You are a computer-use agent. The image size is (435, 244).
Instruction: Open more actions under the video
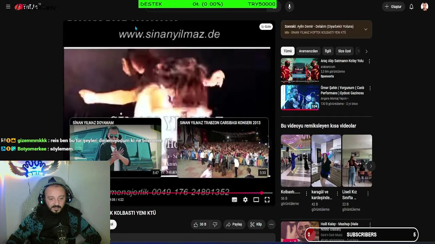[x=271, y=224]
